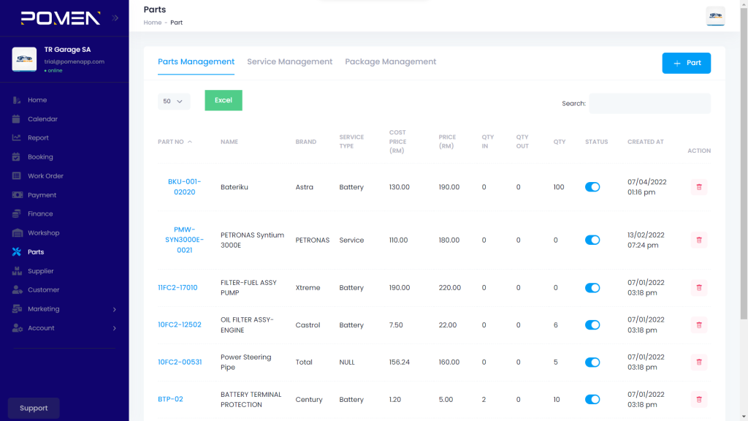
Task: Switch to Package Management tab
Action: 390,61
